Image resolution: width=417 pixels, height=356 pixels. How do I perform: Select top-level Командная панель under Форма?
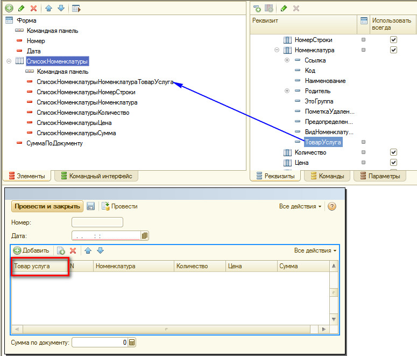click(x=52, y=31)
